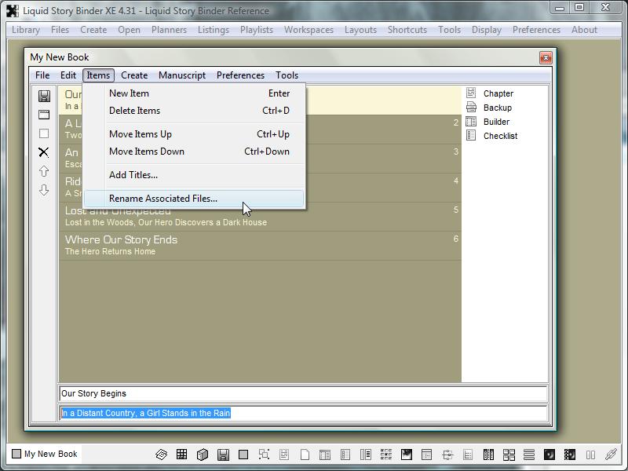Open the Chapter associated file
This screenshot has width=628, height=471.
click(498, 93)
